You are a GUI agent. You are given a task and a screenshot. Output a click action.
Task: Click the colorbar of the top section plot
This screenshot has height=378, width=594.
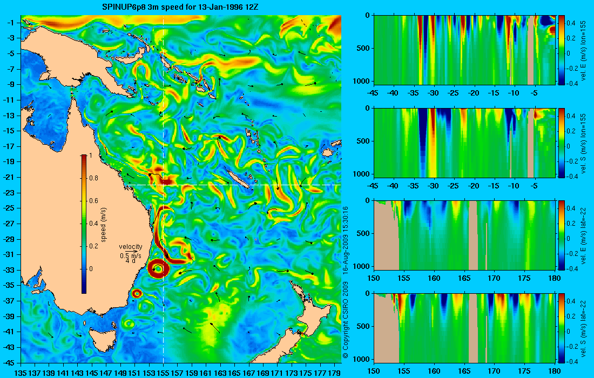[561, 50]
